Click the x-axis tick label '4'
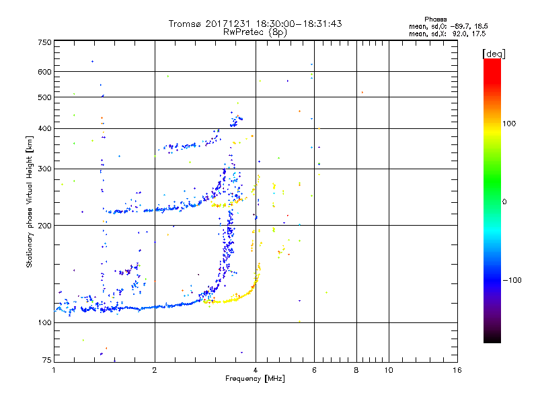The width and height of the screenshot is (538, 403). [256, 370]
